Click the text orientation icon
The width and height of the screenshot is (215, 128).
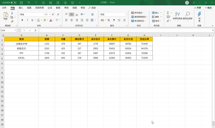[82, 14]
